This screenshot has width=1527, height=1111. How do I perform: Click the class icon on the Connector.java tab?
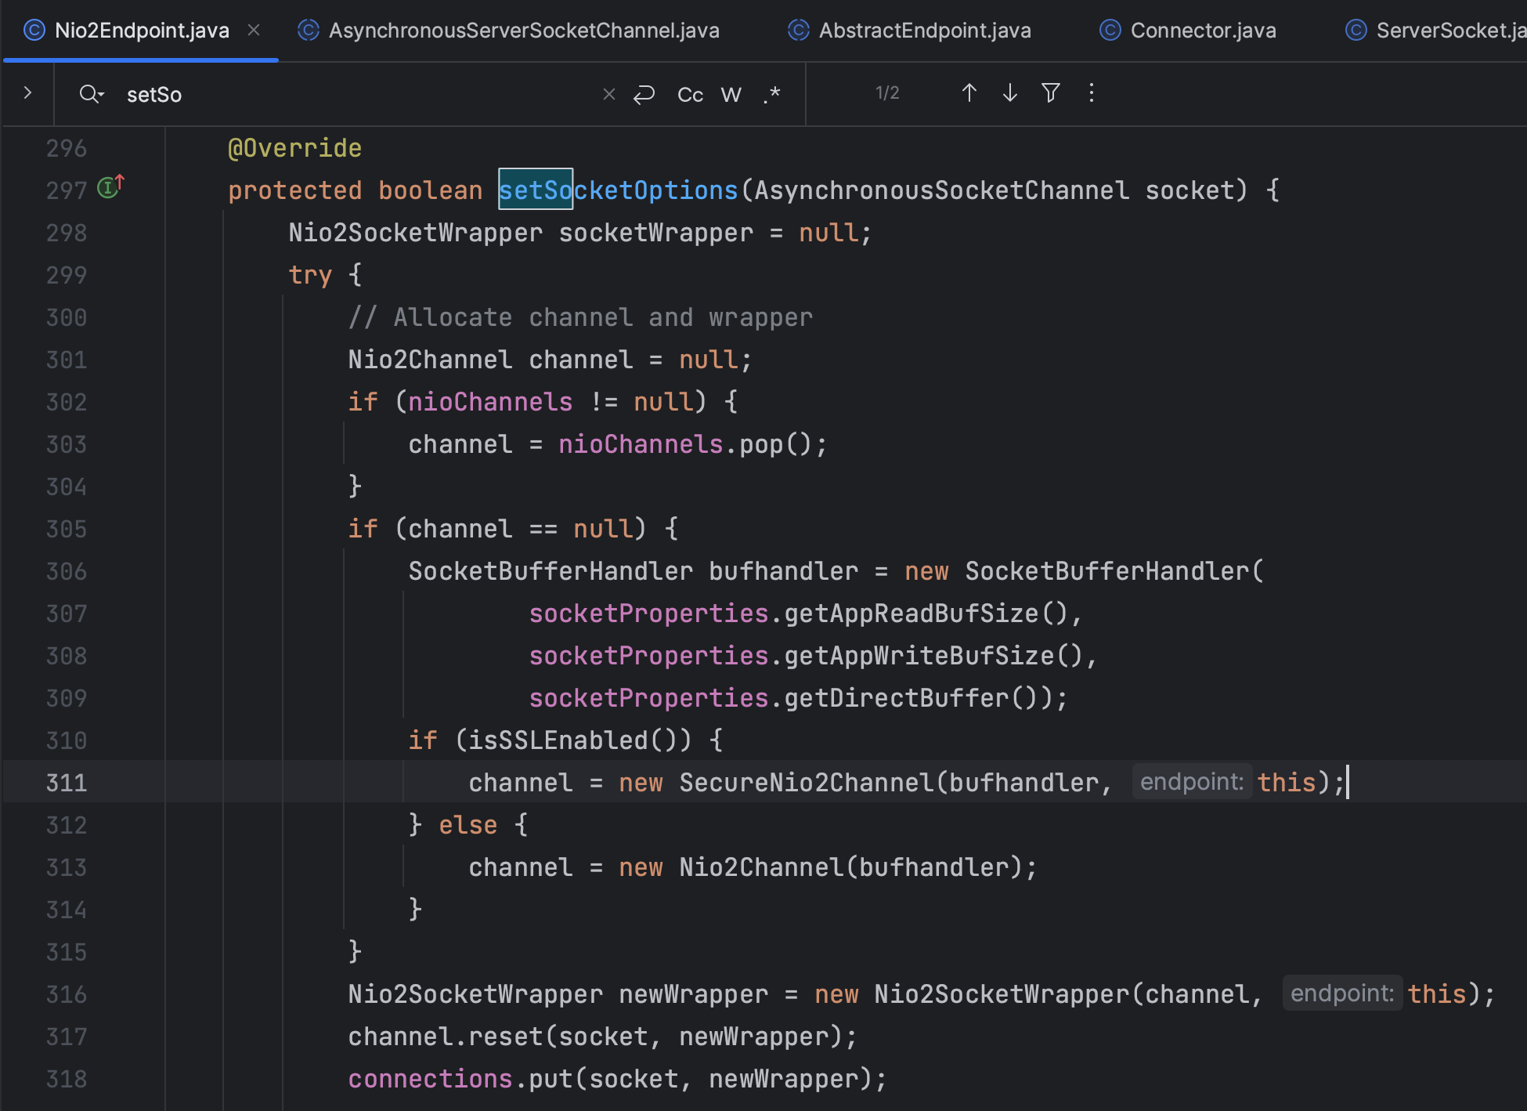coord(1110,31)
